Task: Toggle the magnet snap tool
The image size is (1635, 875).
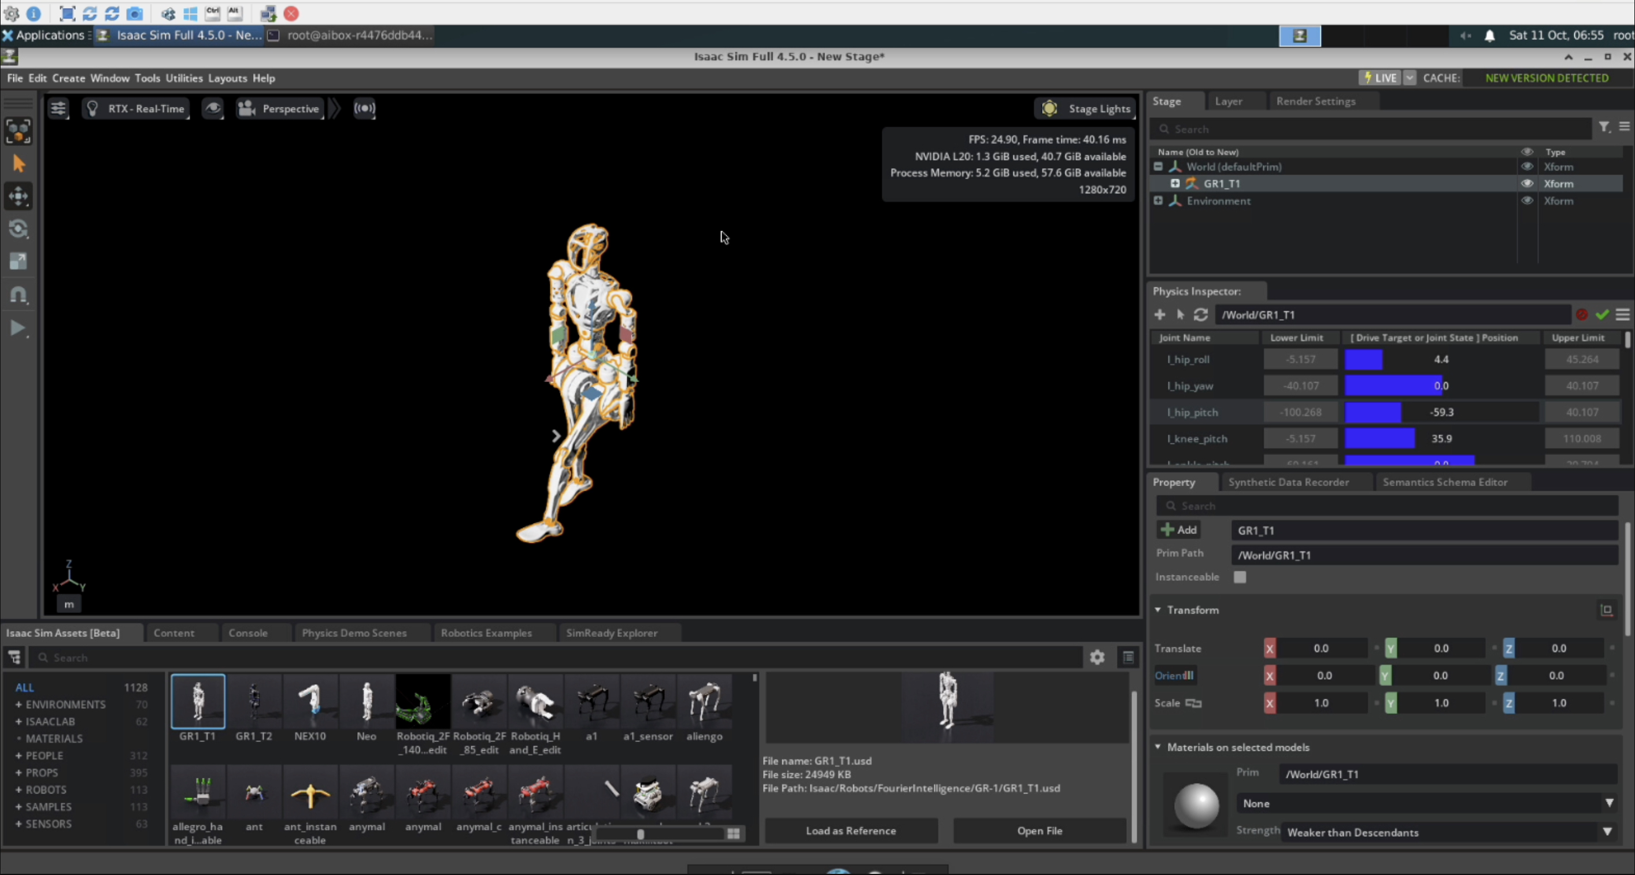Action: pos(18,295)
